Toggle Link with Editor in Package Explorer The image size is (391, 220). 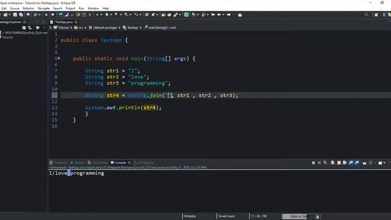click(x=30, y=28)
